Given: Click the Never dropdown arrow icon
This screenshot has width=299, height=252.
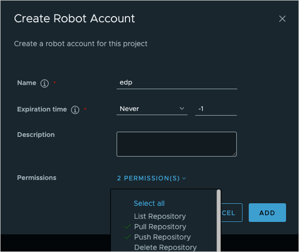Looking at the screenshot, I should (x=182, y=108).
